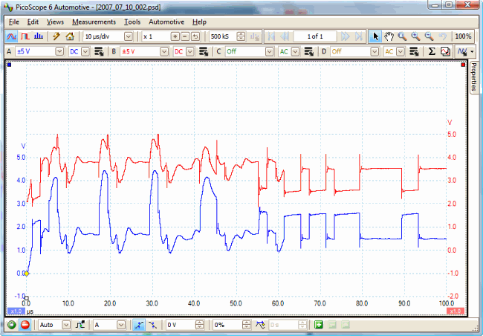Open Channel A DC coupling dropdown
The width and height of the screenshot is (483, 336).
point(85,51)
